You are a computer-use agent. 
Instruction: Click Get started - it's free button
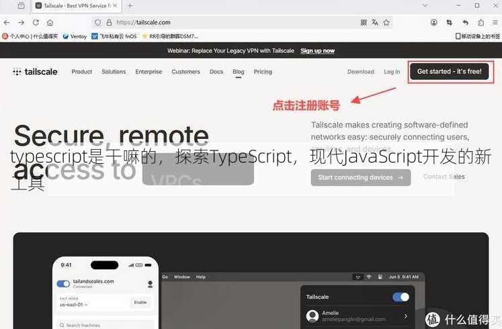449,71
